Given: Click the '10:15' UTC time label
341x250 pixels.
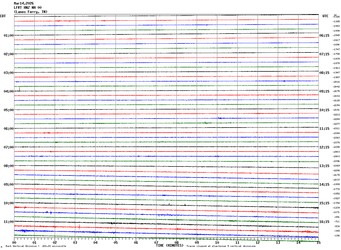Looking at the screenshot, I should point(324,110).
